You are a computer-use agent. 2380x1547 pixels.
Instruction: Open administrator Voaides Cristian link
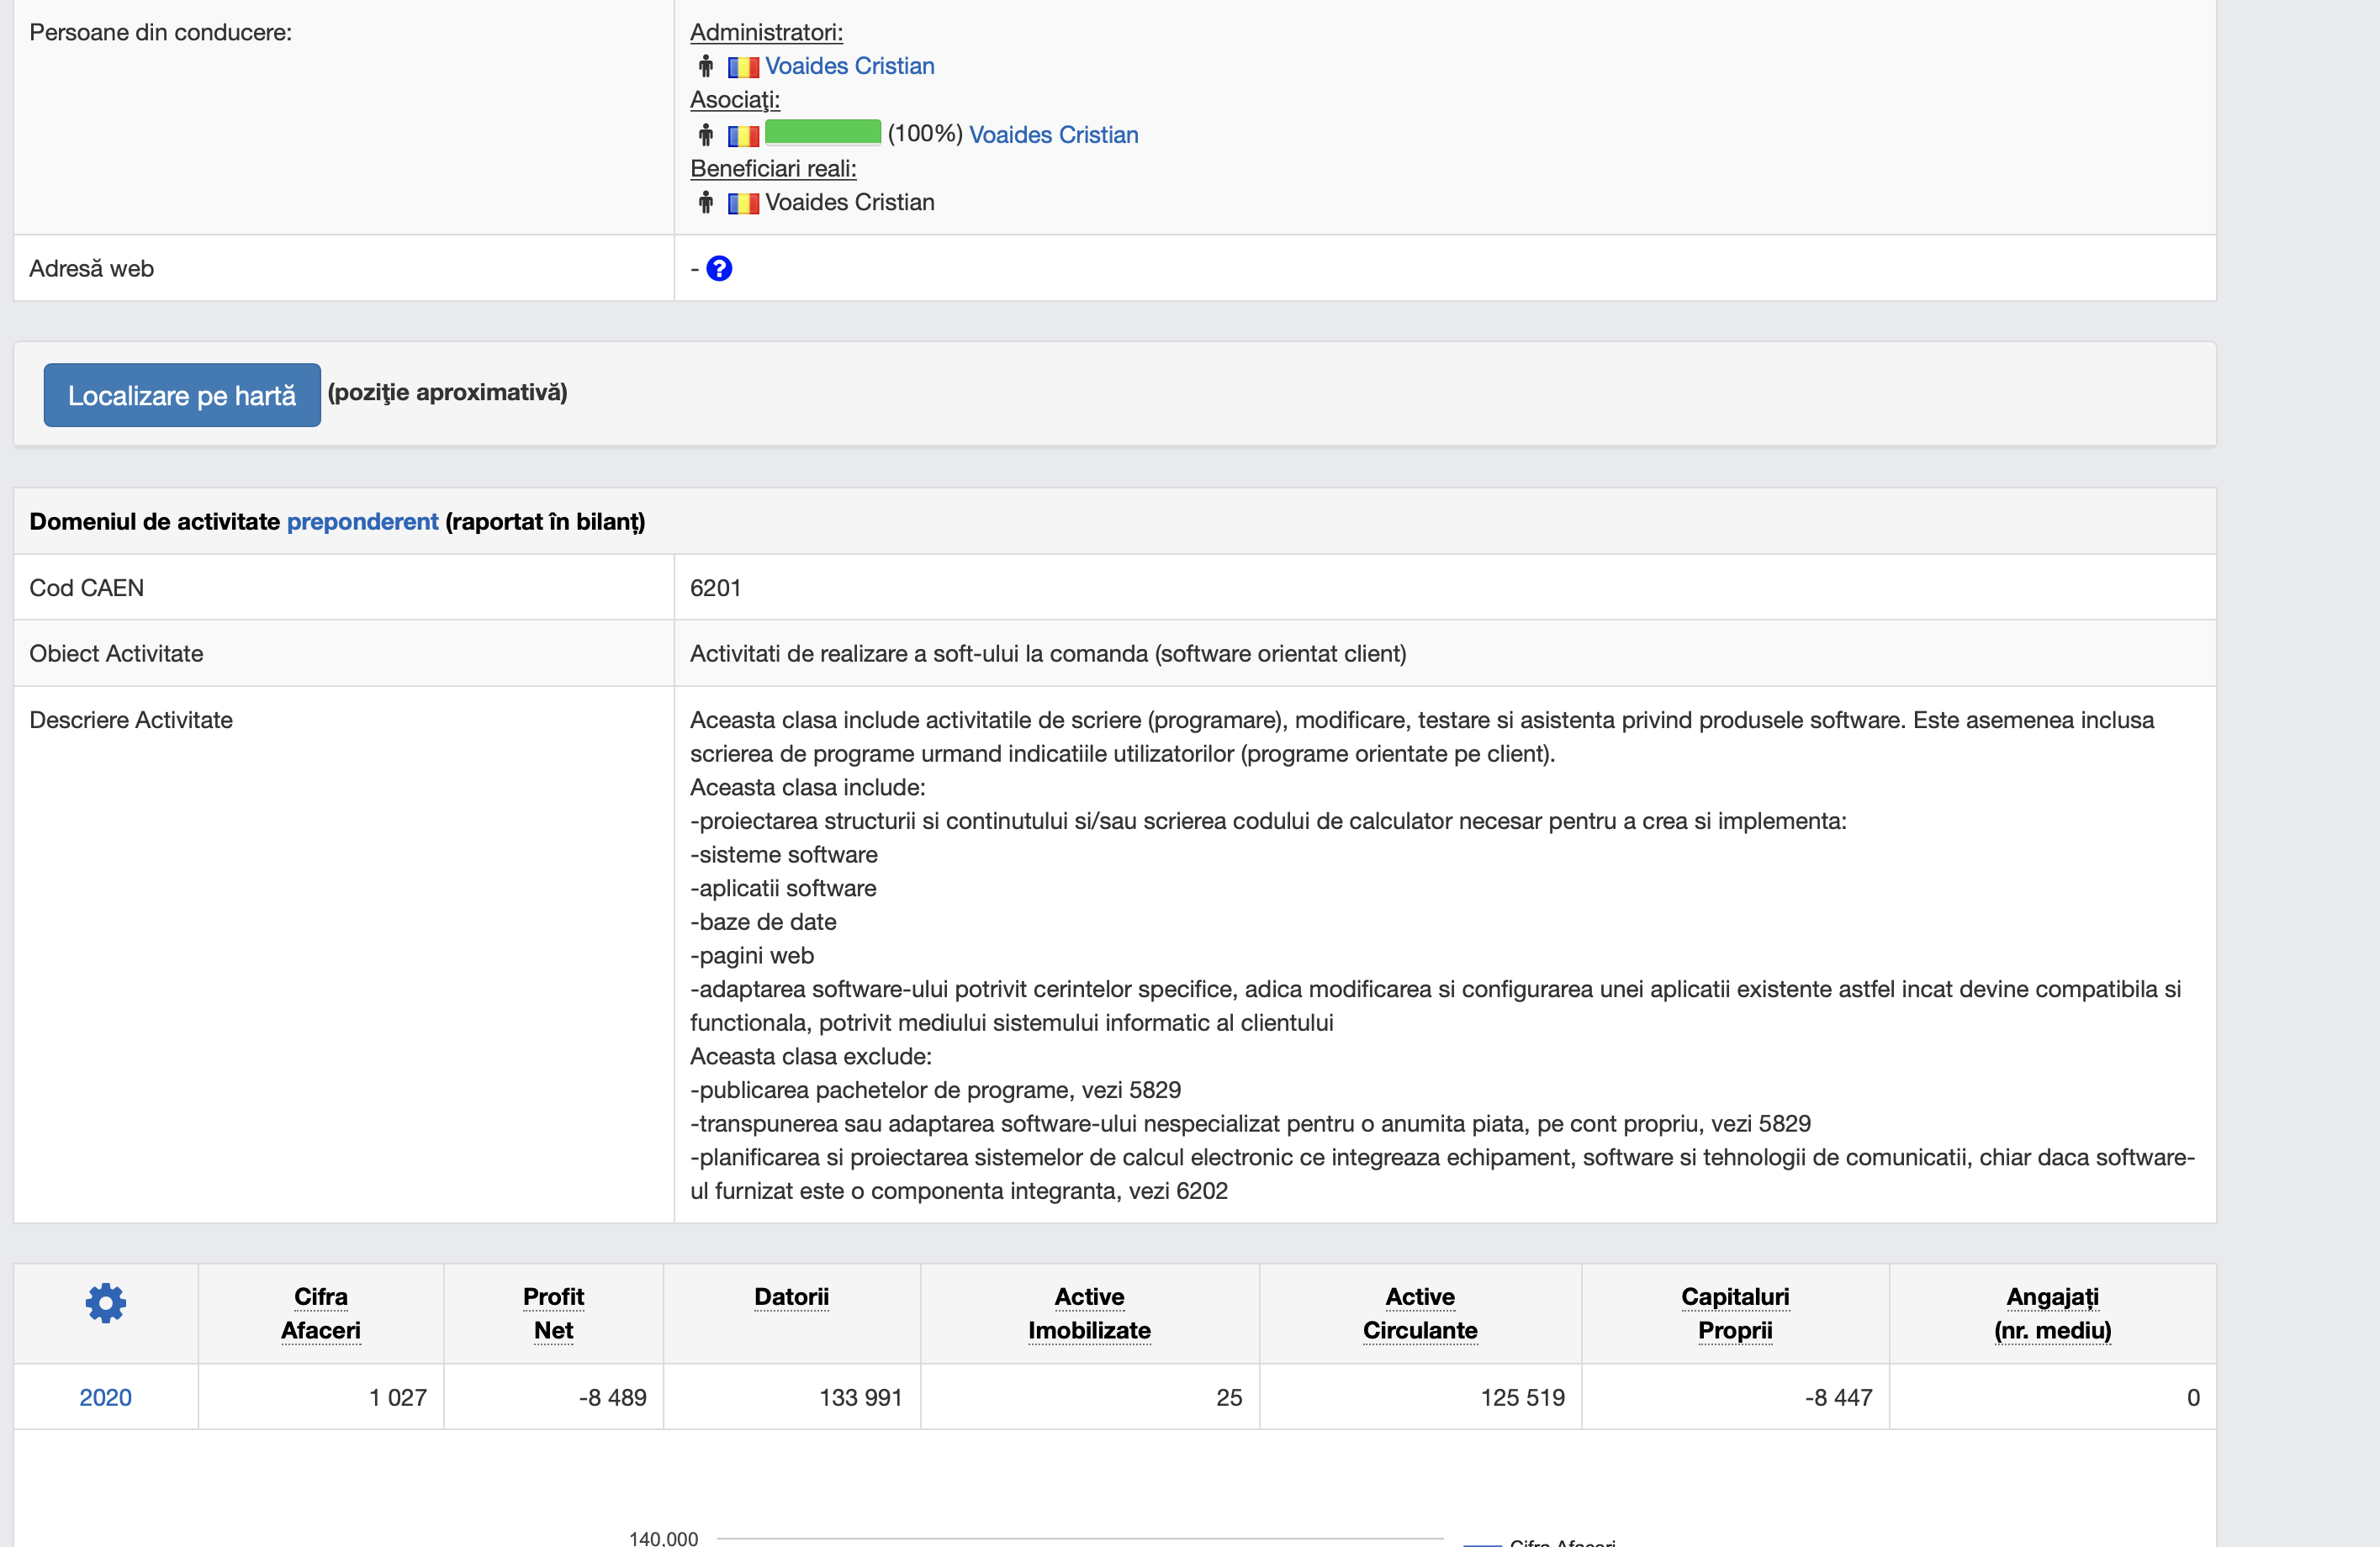(849, 66)
